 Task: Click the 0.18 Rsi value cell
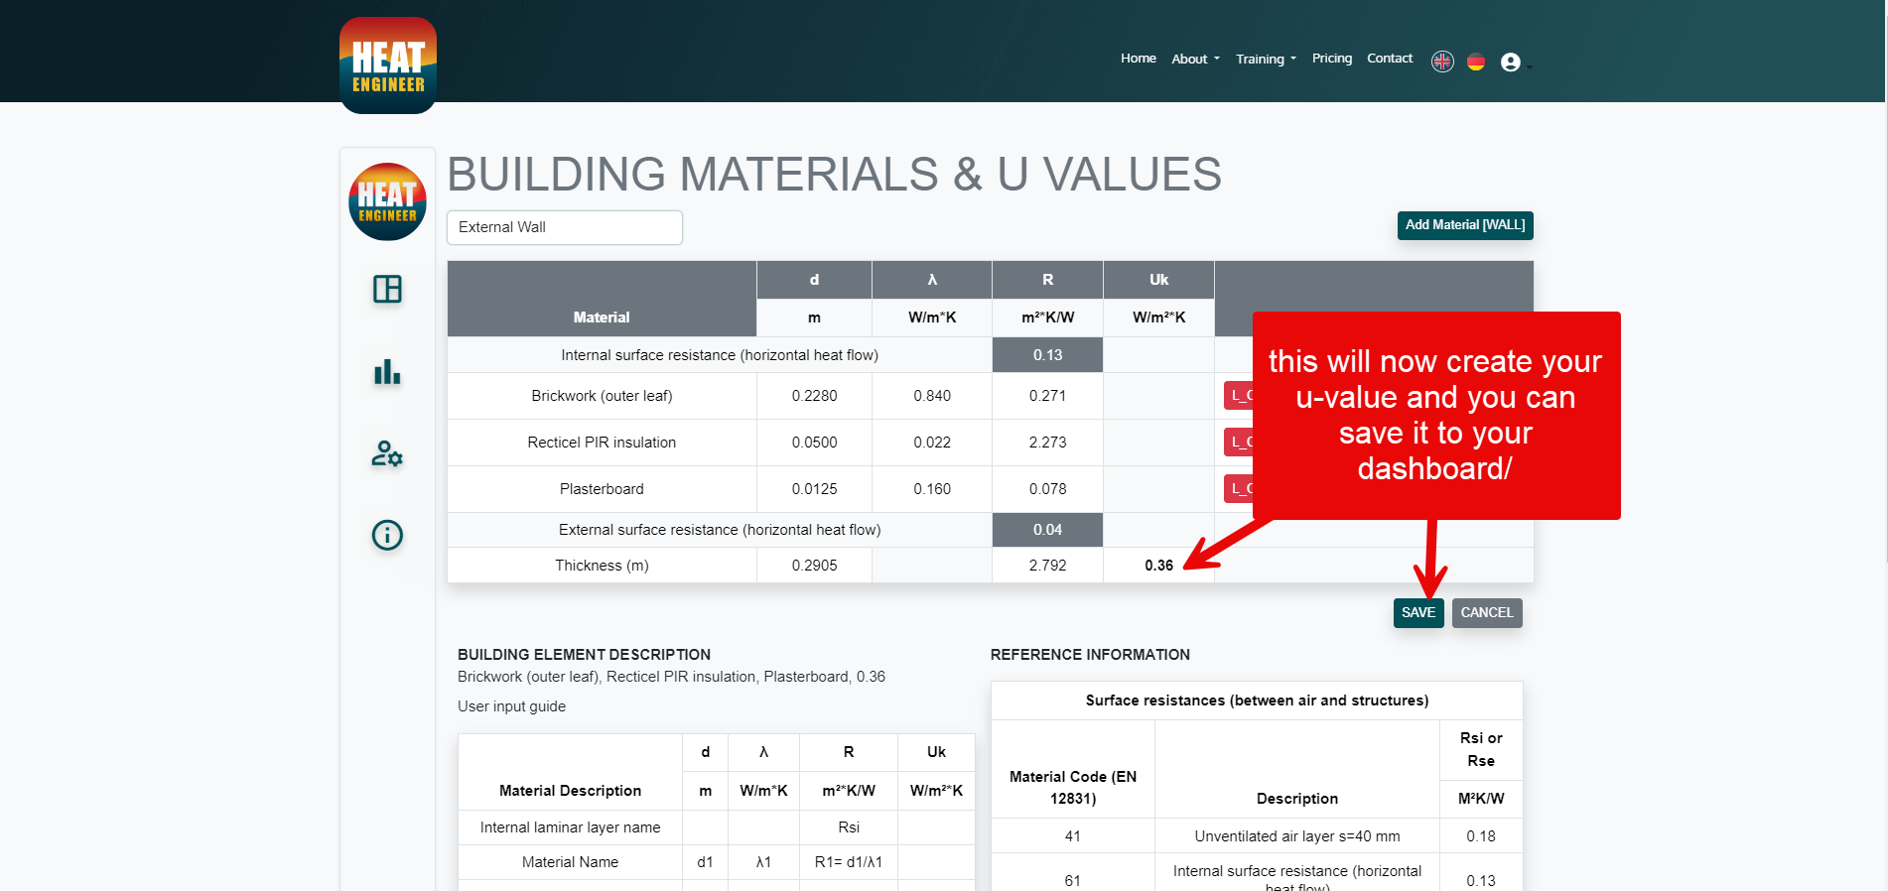tap(1481, 836)
